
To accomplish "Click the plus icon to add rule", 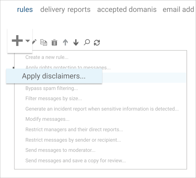I will click(17, 40).
